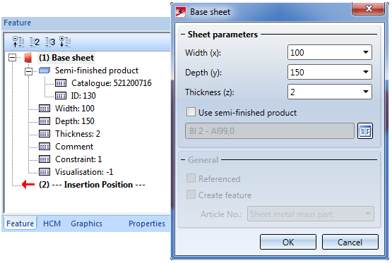Open the semi-finished product catalogue browse icon

(x=365, y=130)
